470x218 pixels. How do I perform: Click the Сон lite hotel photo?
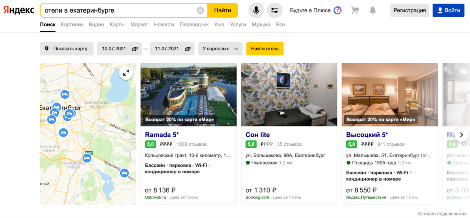pyautogui.click(x=289, y=94)
